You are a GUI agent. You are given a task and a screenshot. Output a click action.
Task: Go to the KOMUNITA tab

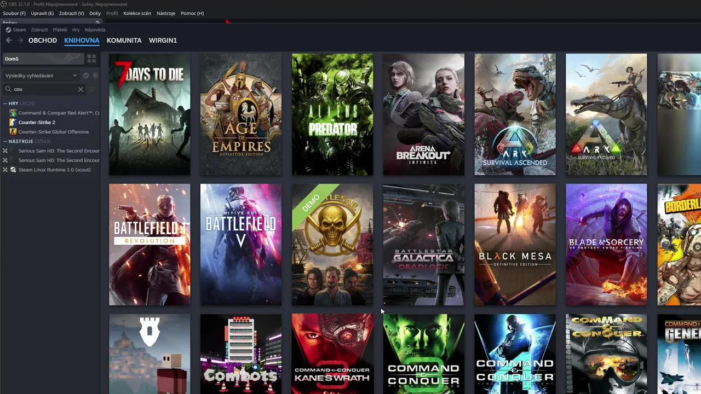click(x=124, y=40)
